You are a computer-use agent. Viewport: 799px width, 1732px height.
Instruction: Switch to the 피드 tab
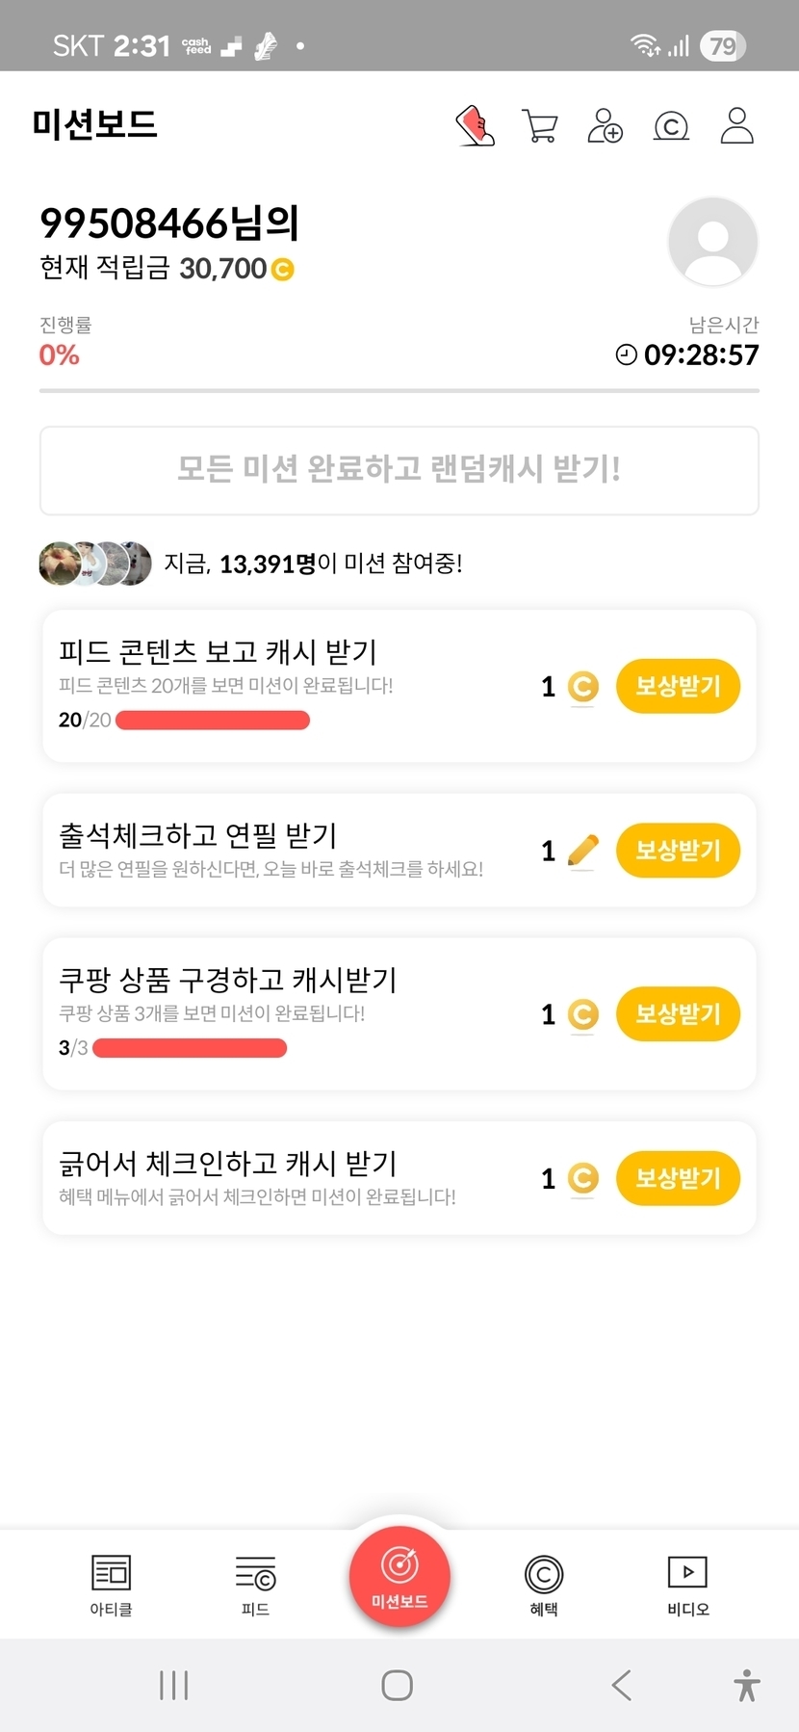[255, 1585]
